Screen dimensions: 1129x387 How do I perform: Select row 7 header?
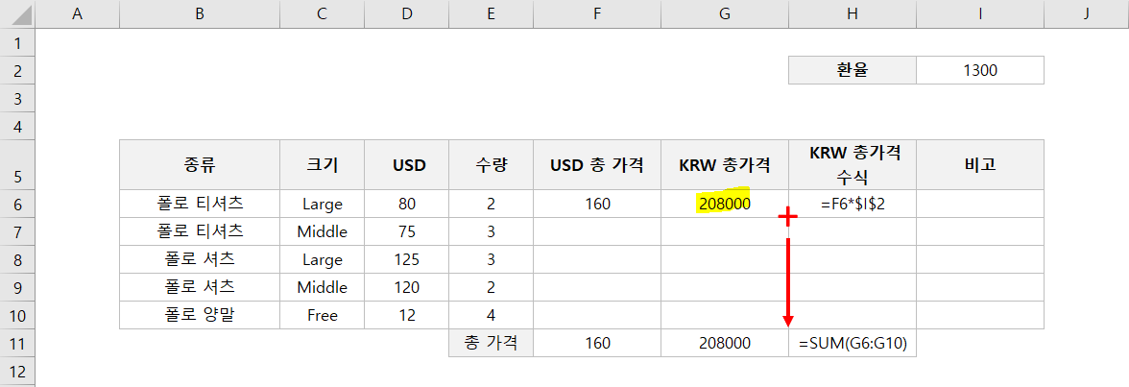(17, 231)
